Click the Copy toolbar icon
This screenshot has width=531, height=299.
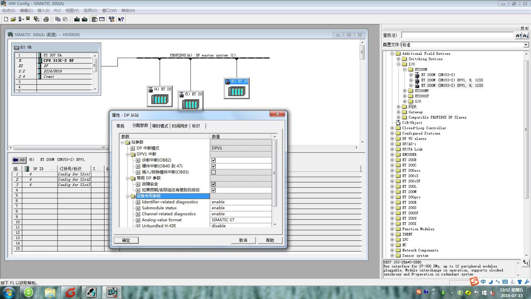point(58,19)
